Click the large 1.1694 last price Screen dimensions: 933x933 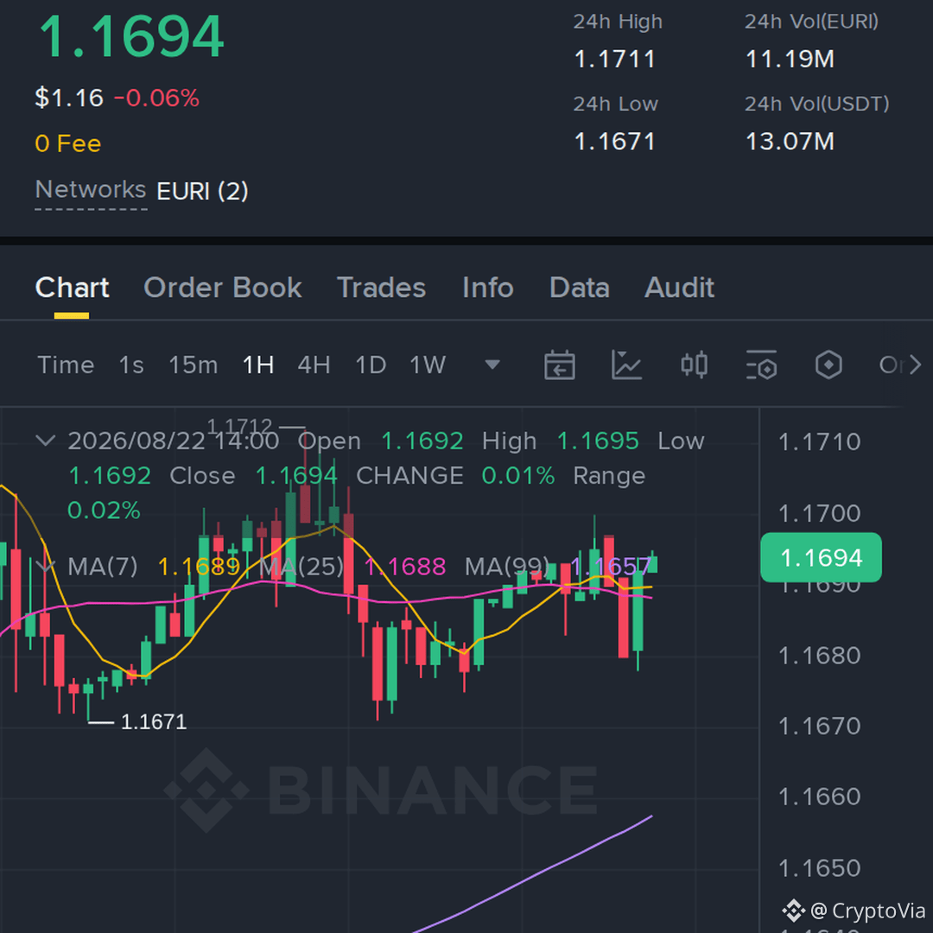point(131,37)
